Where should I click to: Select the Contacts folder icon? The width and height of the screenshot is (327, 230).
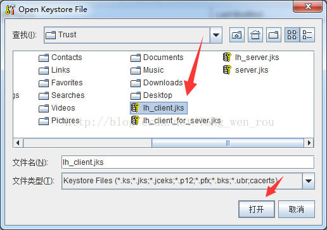[x=44, y=57]
